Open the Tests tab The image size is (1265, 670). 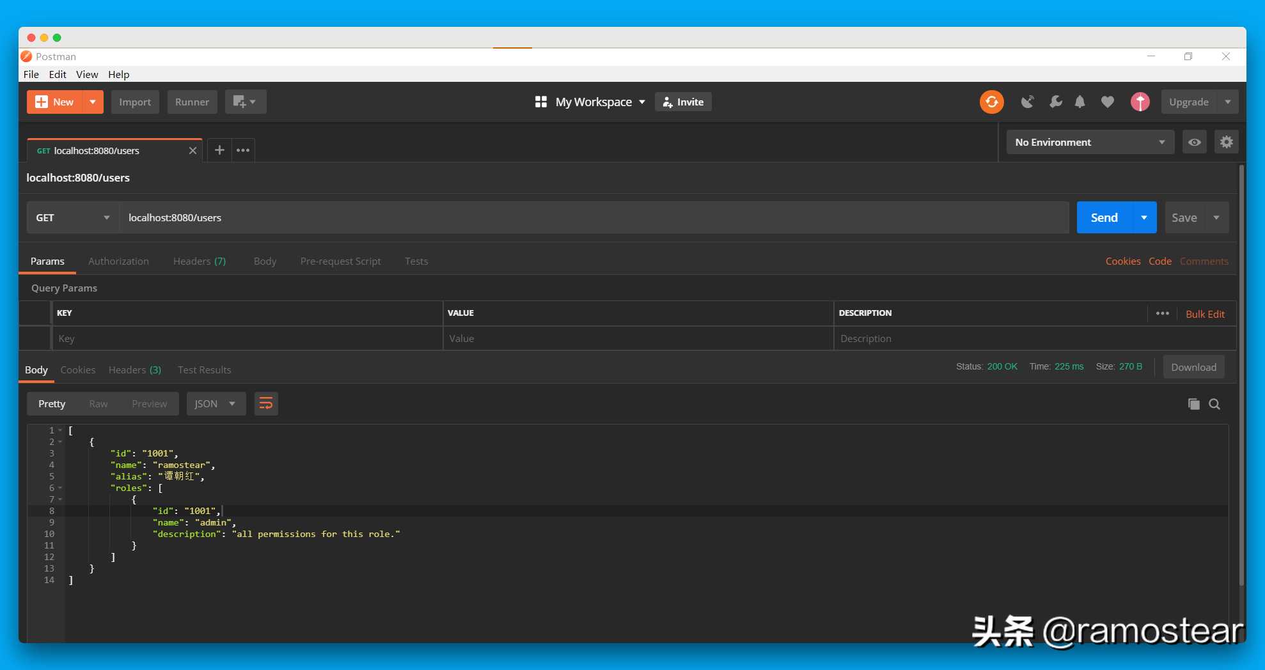[416, 261]
